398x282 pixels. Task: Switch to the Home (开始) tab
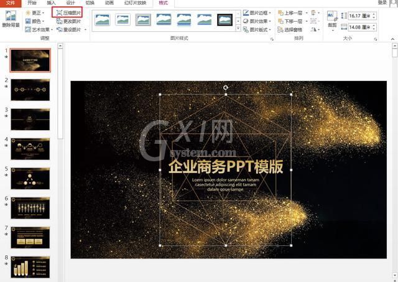coord(32,2)
